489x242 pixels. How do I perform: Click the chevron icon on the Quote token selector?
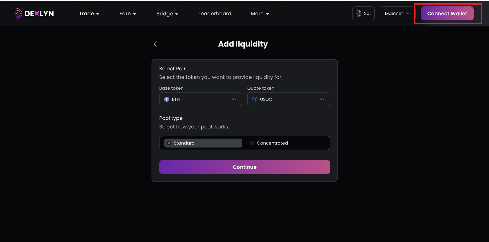[x=322, y=99]
